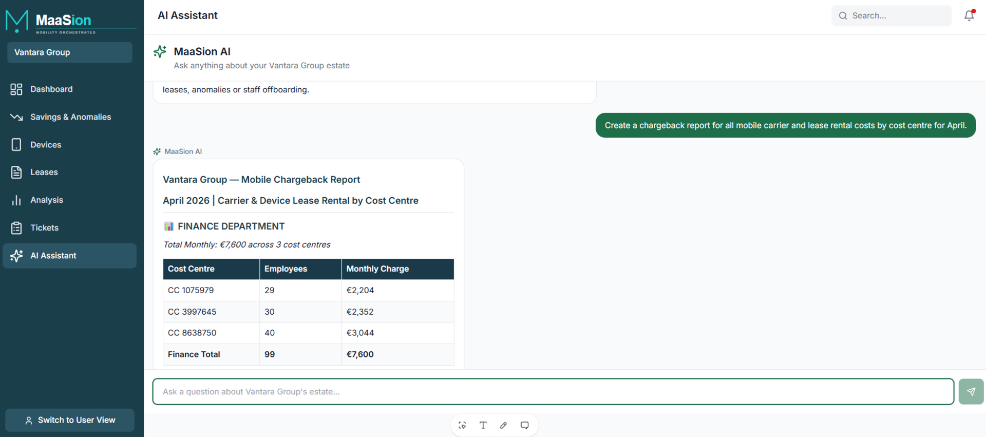Image resolution: width=986 pixels, height=437 pixels.
Task: Focus the Ask a question input box
Action: pos(553,392)
